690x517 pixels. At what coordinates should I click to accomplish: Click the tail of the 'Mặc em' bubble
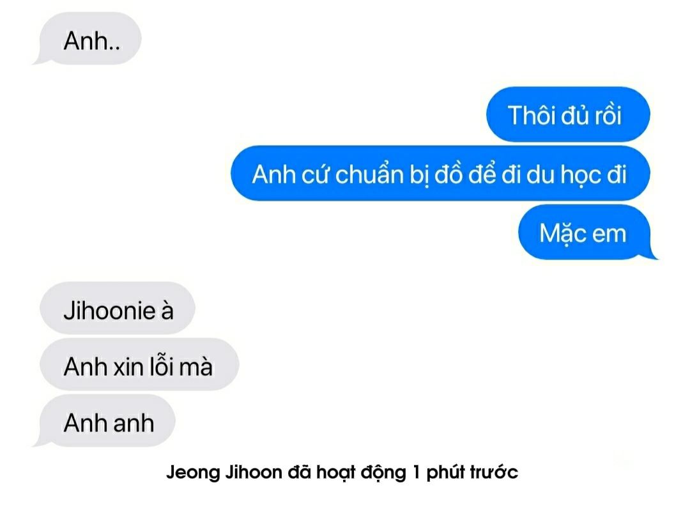[652, 254]
